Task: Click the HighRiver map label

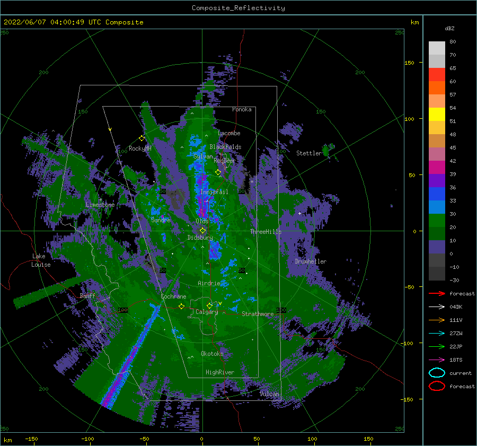Action: tap(220, 372)
